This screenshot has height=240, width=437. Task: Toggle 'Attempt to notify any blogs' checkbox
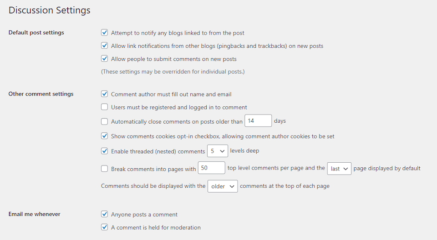pyautogui.click(x=104, y=33)
